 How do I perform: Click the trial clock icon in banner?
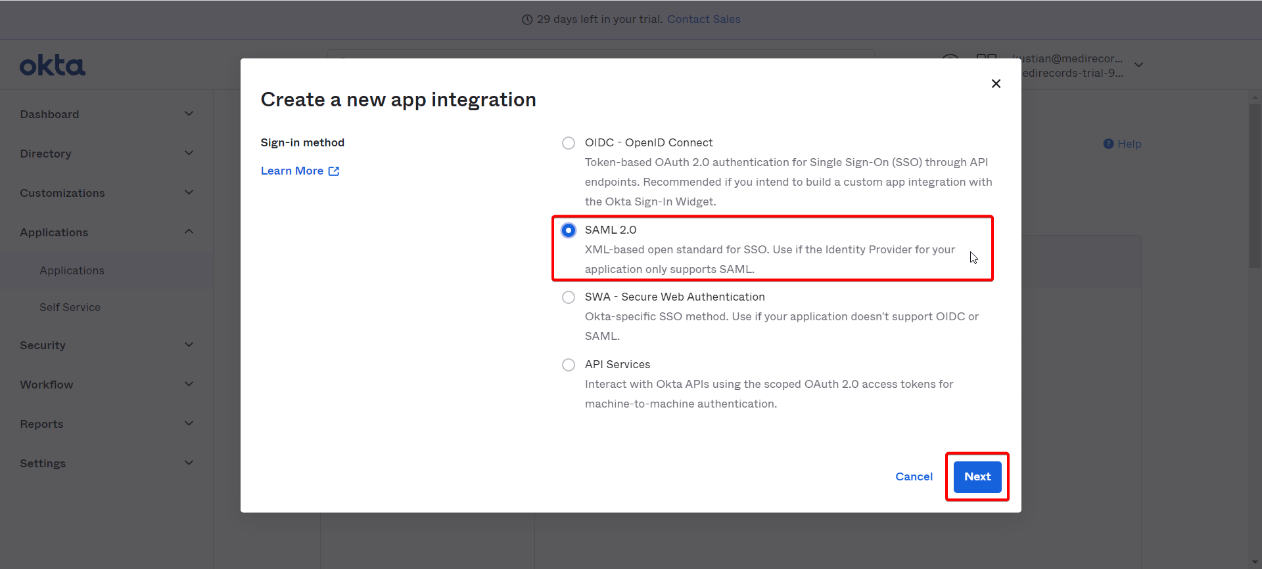pos(527,20)
